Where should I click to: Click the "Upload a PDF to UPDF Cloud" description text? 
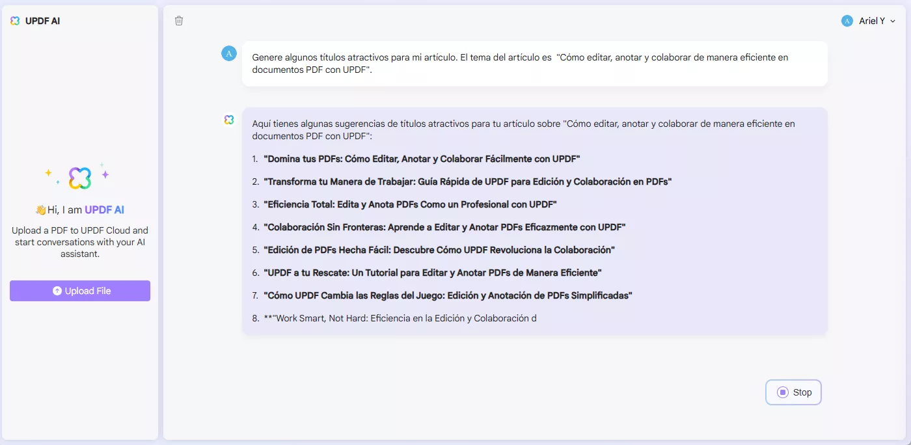pos(80,242)
